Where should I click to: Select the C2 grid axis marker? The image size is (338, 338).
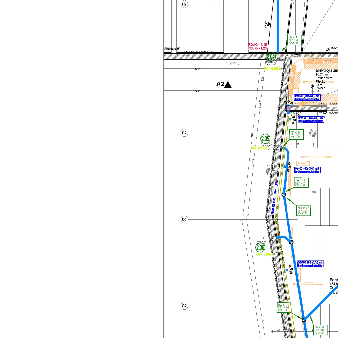tap(184, 306)
